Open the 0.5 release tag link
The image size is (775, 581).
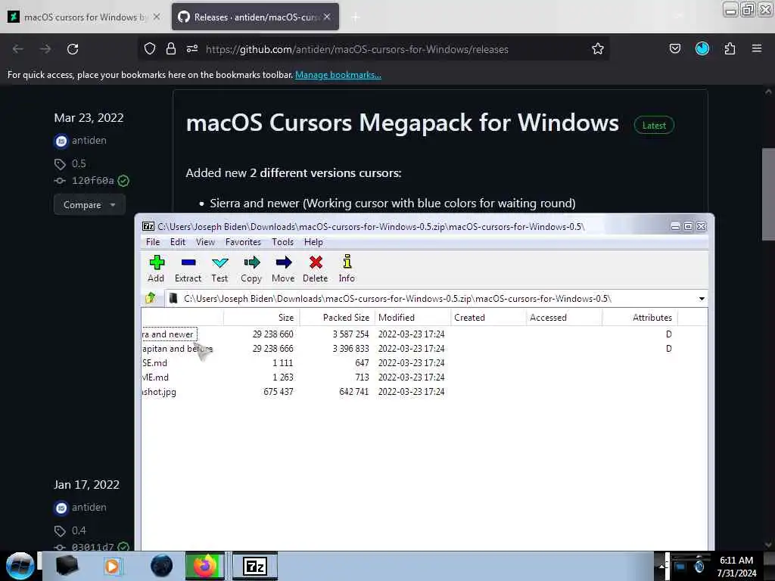point(79,163)
